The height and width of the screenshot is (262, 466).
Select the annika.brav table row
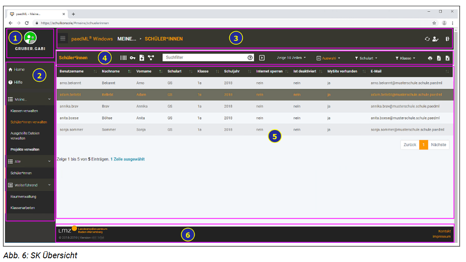[x=255, y=106]
